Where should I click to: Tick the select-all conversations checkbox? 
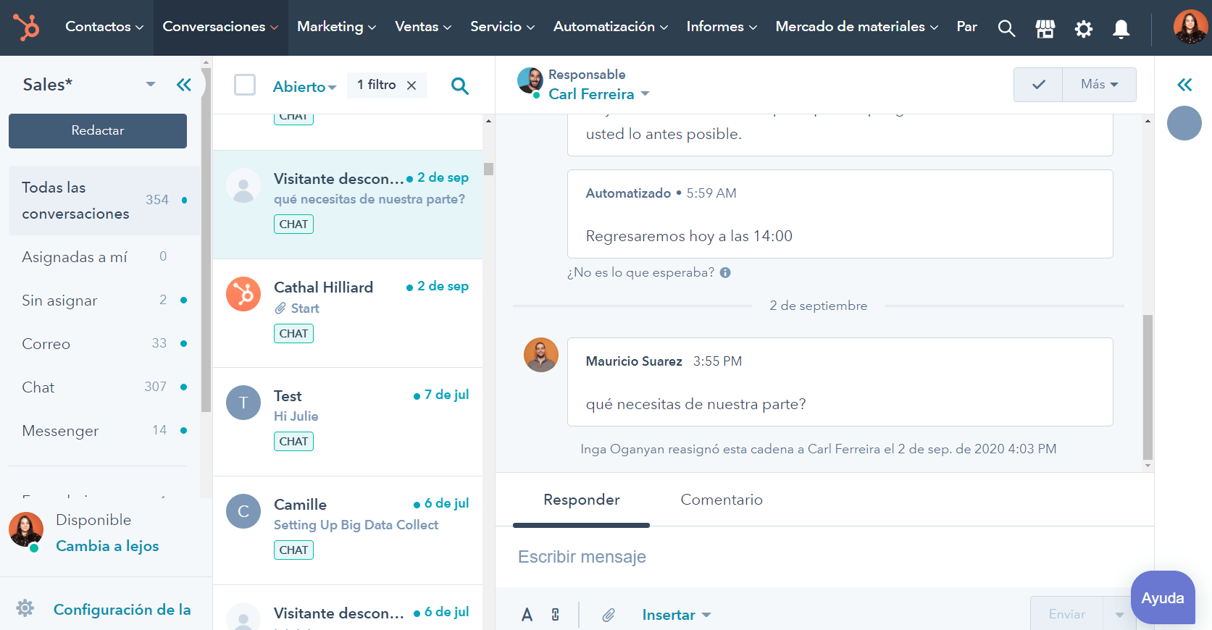(x=245, y=85)
